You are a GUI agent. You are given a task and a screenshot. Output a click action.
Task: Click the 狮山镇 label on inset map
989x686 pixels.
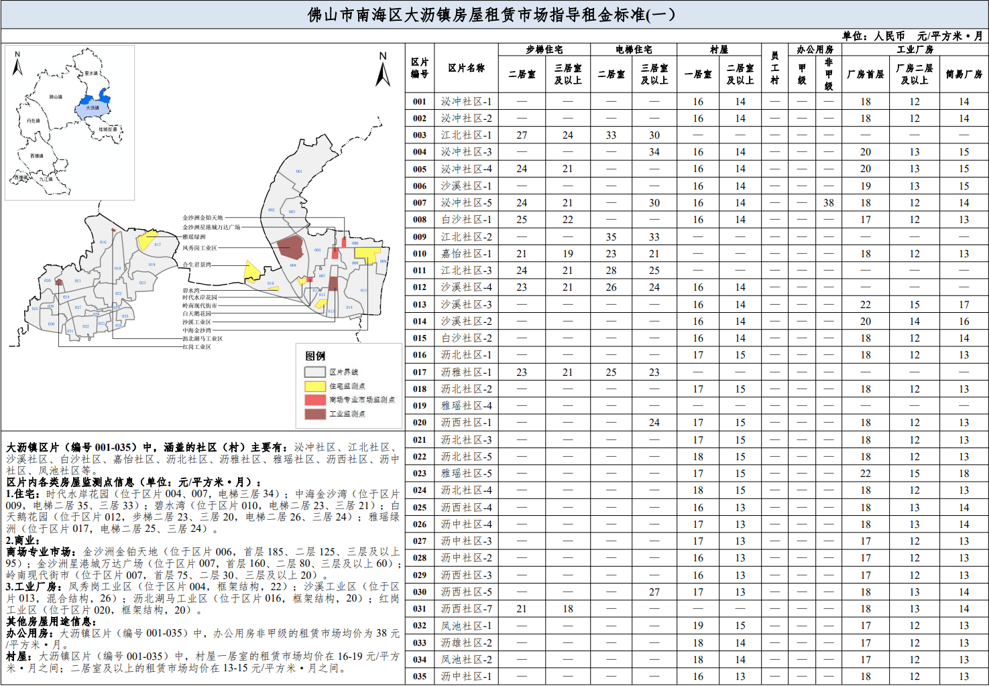click(55, 97)
